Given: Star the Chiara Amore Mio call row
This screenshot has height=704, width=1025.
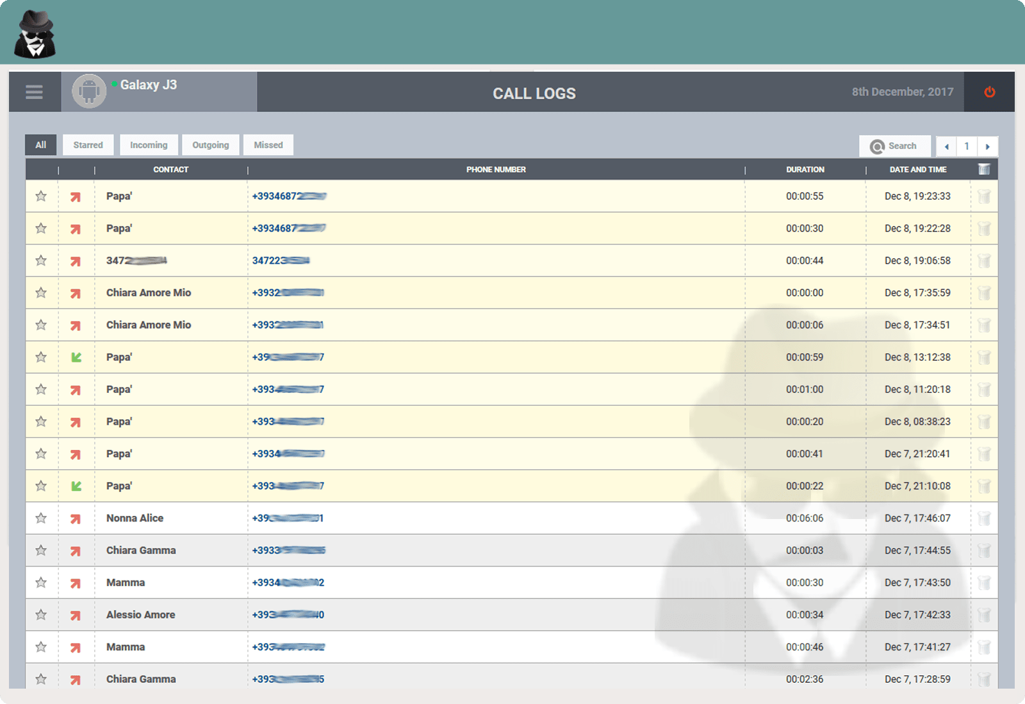Looking at the screenshot, I should pyautogui.click(x=41, y=292).
